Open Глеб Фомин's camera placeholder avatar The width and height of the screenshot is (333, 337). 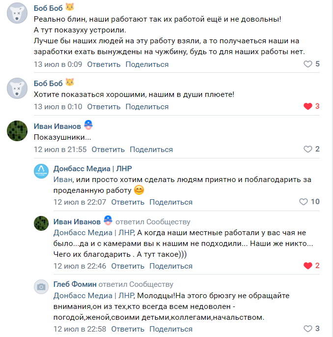coord(41,287)
